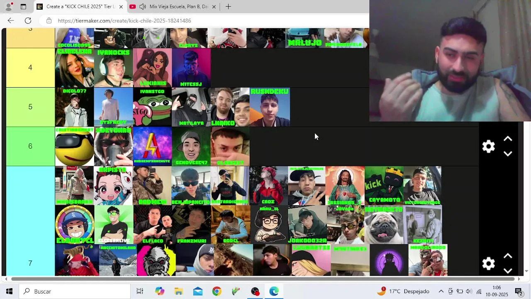Open the tab actions menu icon
This screenshot has width=531, height=299.
pos(23,7)
